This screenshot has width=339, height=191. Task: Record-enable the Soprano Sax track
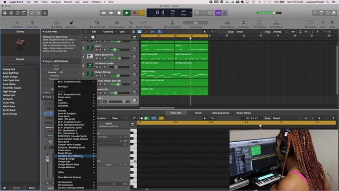point(105,93)
